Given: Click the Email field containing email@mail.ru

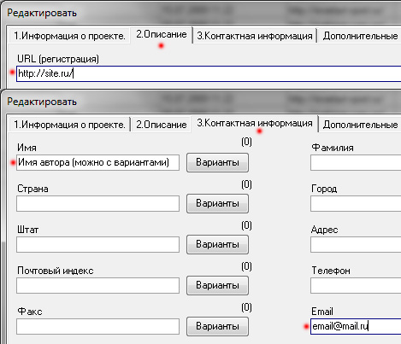Looking at the screenshot, I should tap(356, 326).
